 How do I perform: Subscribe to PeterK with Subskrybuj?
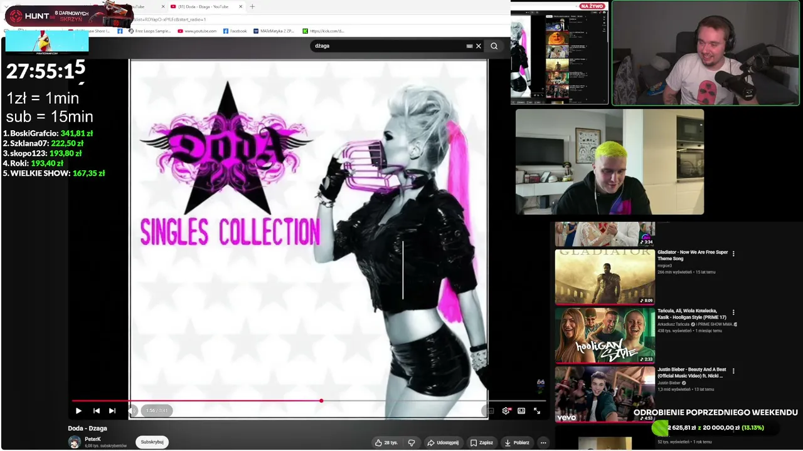click(x=152, y=442)
